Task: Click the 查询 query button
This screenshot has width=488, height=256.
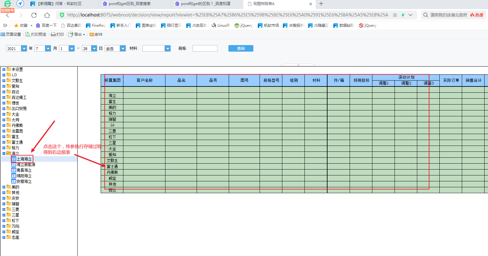Action: 241,49
